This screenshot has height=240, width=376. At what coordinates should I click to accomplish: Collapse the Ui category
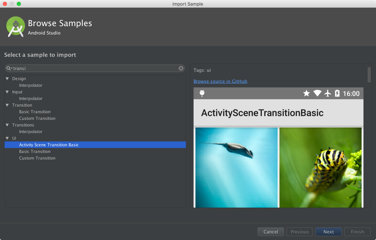click(x=7, y=138)
